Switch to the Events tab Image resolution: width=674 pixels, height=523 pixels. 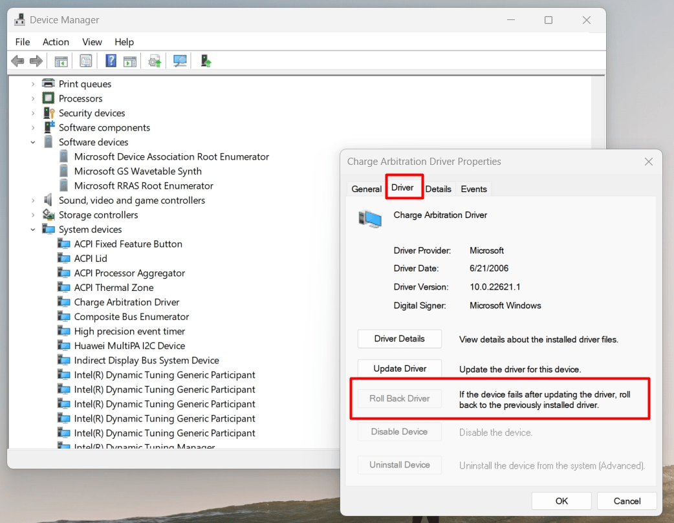473,189
